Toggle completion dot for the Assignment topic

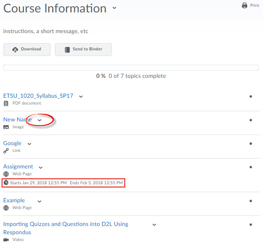point(251,167)
